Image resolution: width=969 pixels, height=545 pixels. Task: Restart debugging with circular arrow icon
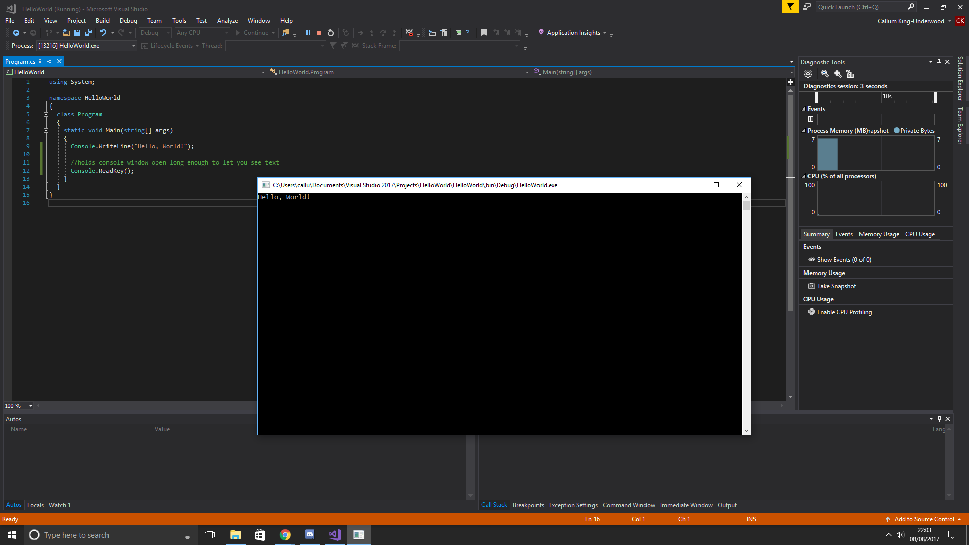tap(331, 33)
